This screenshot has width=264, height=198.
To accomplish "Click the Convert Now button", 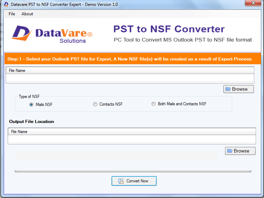I will click(x=134, y=181).
